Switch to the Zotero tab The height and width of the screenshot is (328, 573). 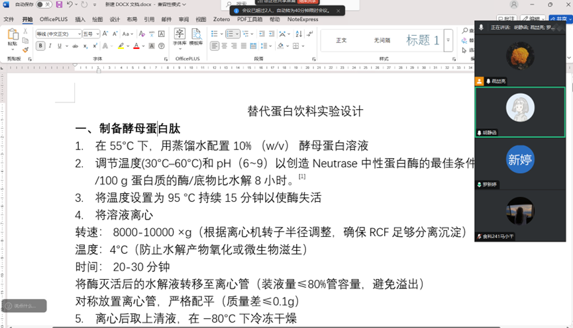click(221, 20)
